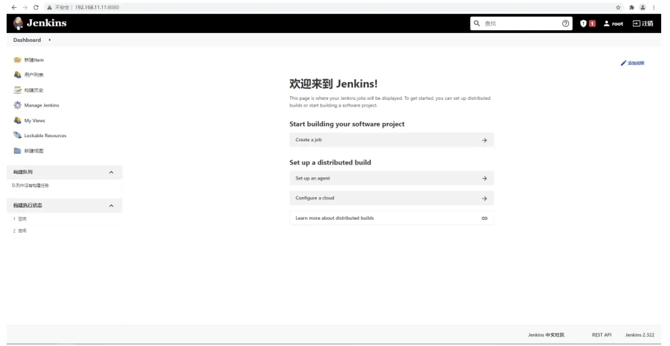The image size is (670, 346).
Task: Click the 添加说明 link
Action: (636, 63)
